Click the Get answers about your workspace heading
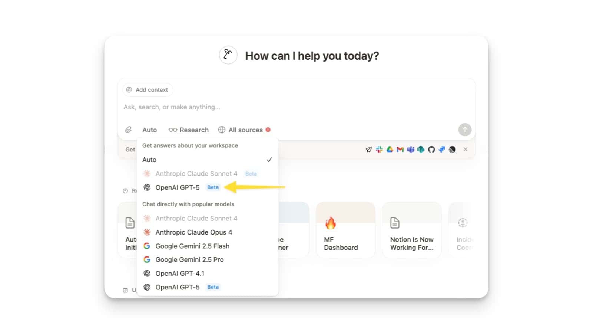This screenshot has width=593, height=334. point(190,145)
